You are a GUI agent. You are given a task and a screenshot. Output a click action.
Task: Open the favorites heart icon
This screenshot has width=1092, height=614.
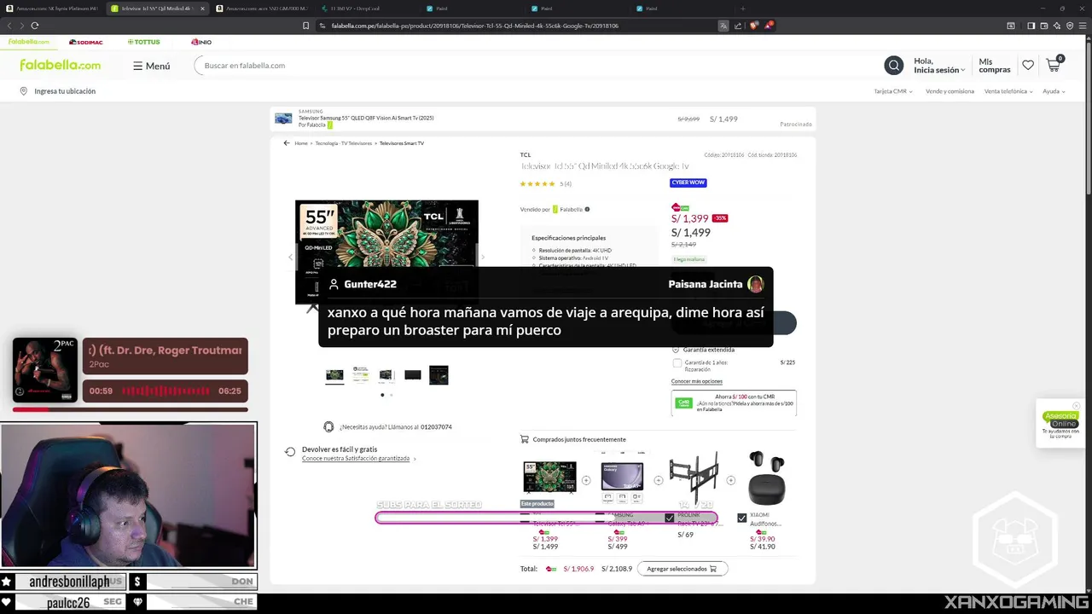[1028, 66]
